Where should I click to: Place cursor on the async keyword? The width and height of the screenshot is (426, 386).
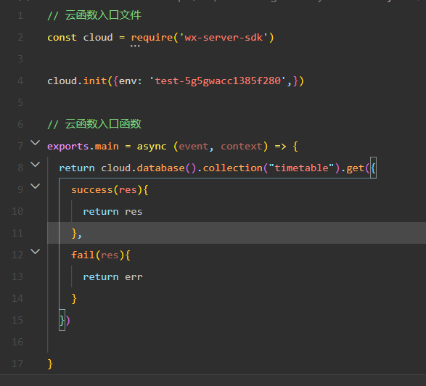[x=152, y=147]
